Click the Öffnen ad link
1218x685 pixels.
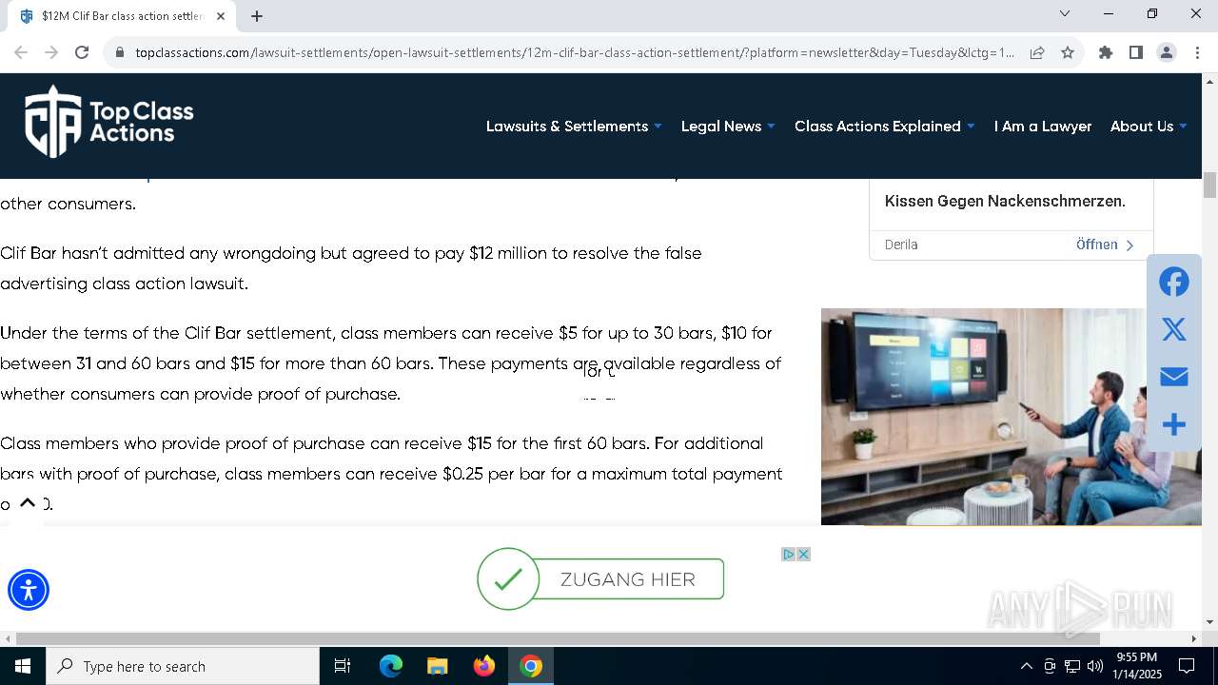(x=1105, y=245)
